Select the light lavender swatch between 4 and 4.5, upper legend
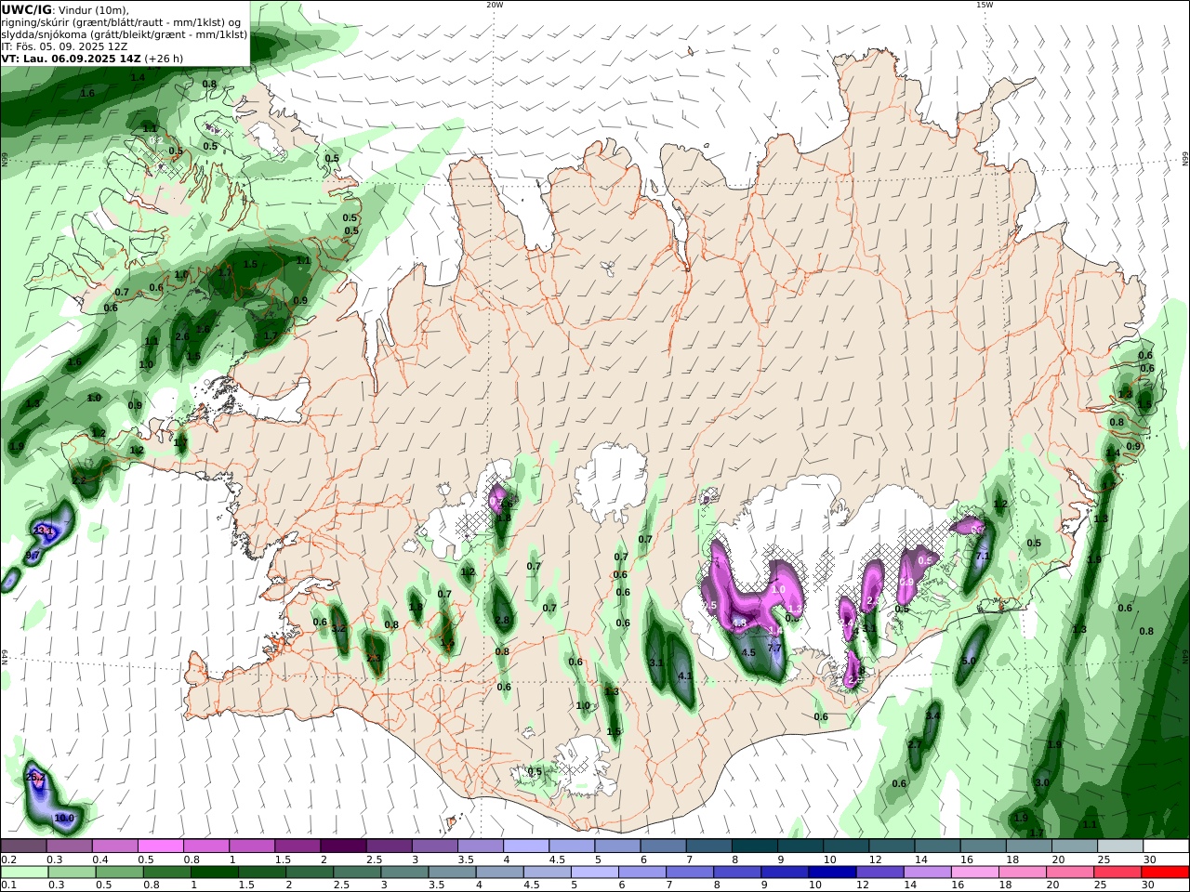Image resolution: width=1190 pixels, height=892 pixels. point(526,846)
